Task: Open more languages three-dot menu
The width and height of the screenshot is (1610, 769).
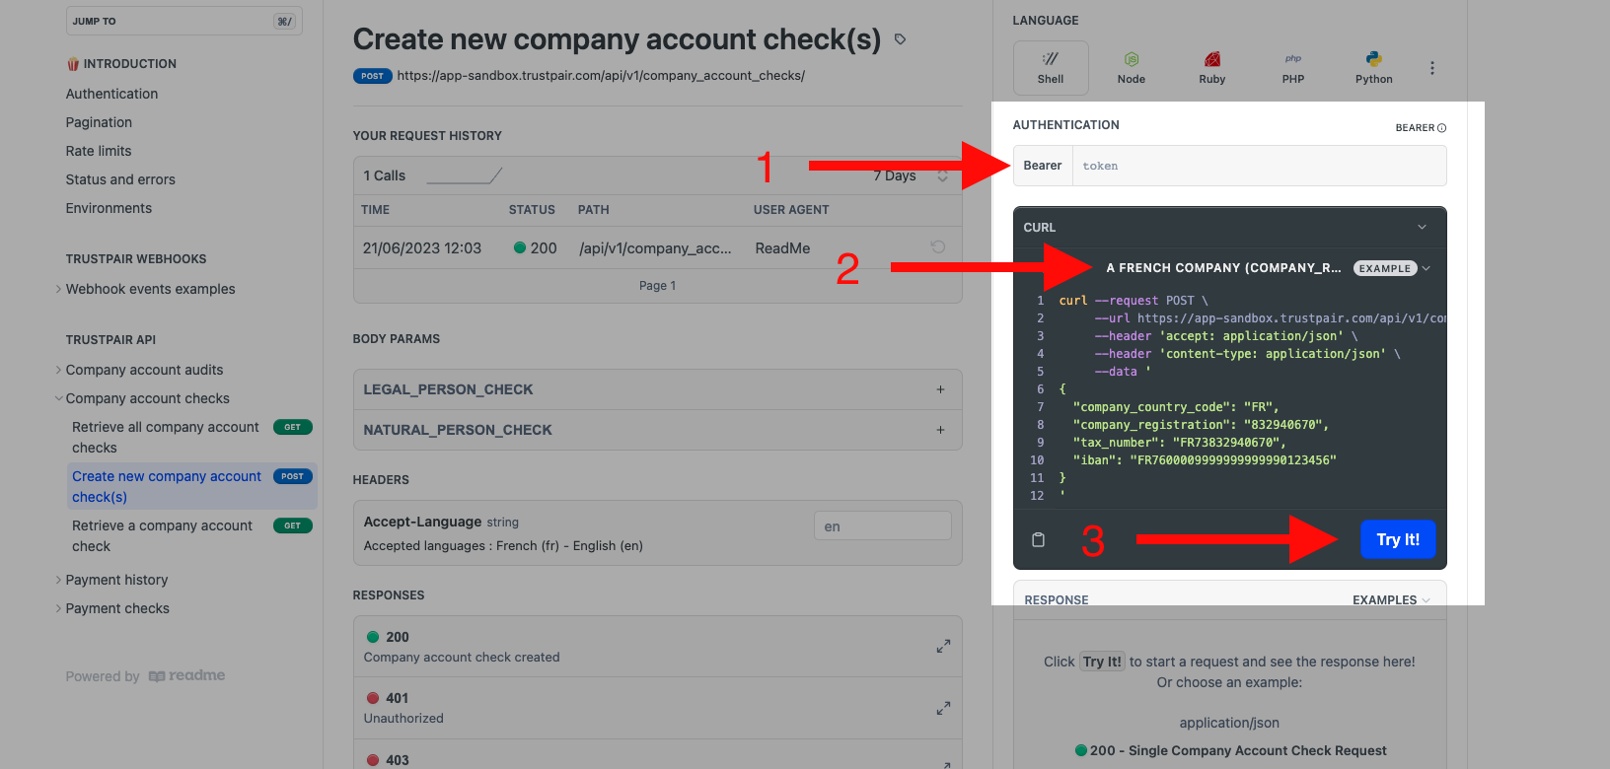Action: (1432, 68)
